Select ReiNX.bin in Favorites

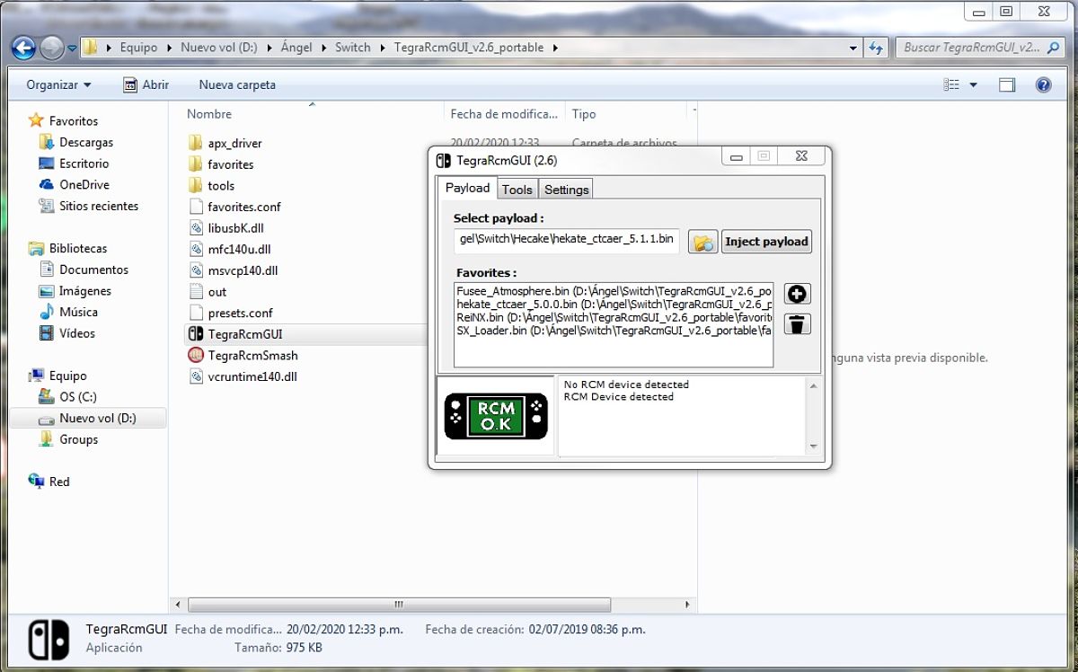point(614,318)
